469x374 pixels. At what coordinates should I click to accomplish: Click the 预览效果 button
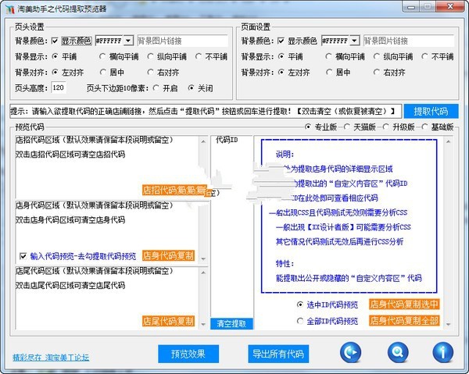click(188, 354)
